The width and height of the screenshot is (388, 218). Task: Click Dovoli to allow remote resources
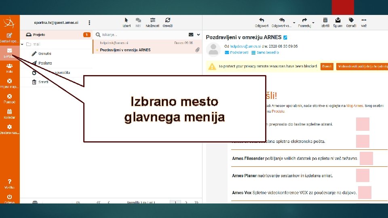[x=327, y=67]
